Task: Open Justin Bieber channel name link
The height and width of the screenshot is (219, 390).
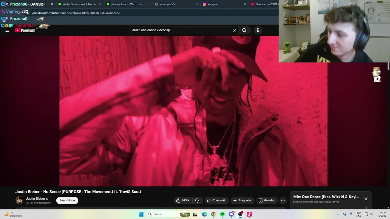Action: coord(35,199)
